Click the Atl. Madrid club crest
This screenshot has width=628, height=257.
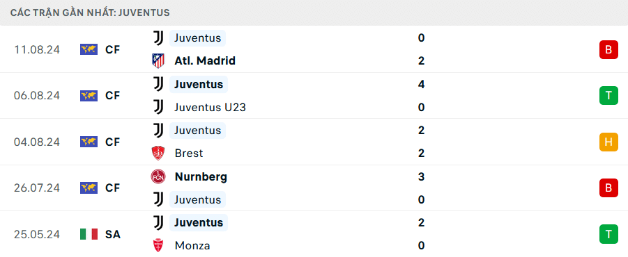[x=158, y=61]
